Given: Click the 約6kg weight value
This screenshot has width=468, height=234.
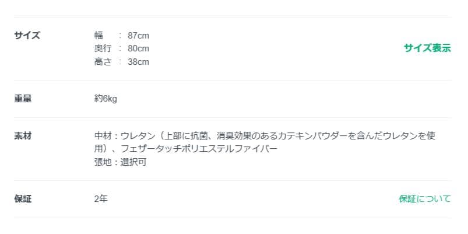Looking at the screenshot, I should click(105, 99).
